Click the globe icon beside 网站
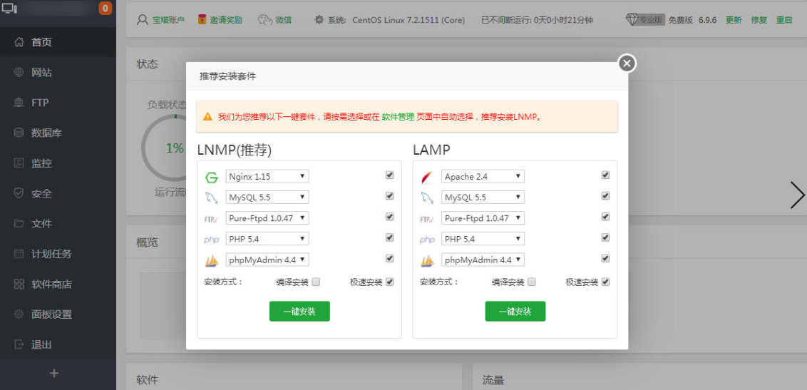This screenshot has height=390, width=807. coord(19,73)
